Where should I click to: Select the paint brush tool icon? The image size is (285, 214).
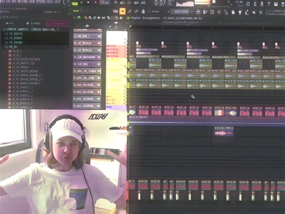[129, 12]
